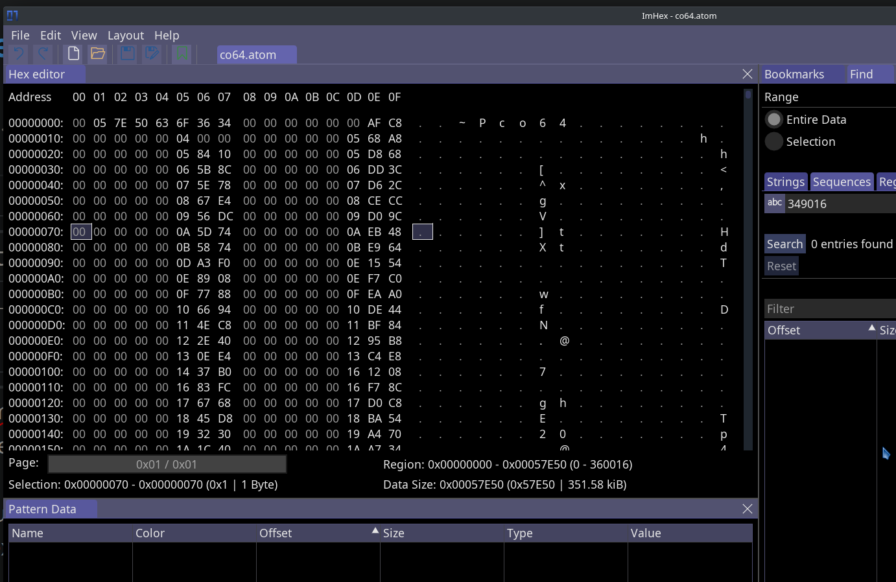The image size is (896, 582).
Task: Open the Help menu
Action: (167, 35)
